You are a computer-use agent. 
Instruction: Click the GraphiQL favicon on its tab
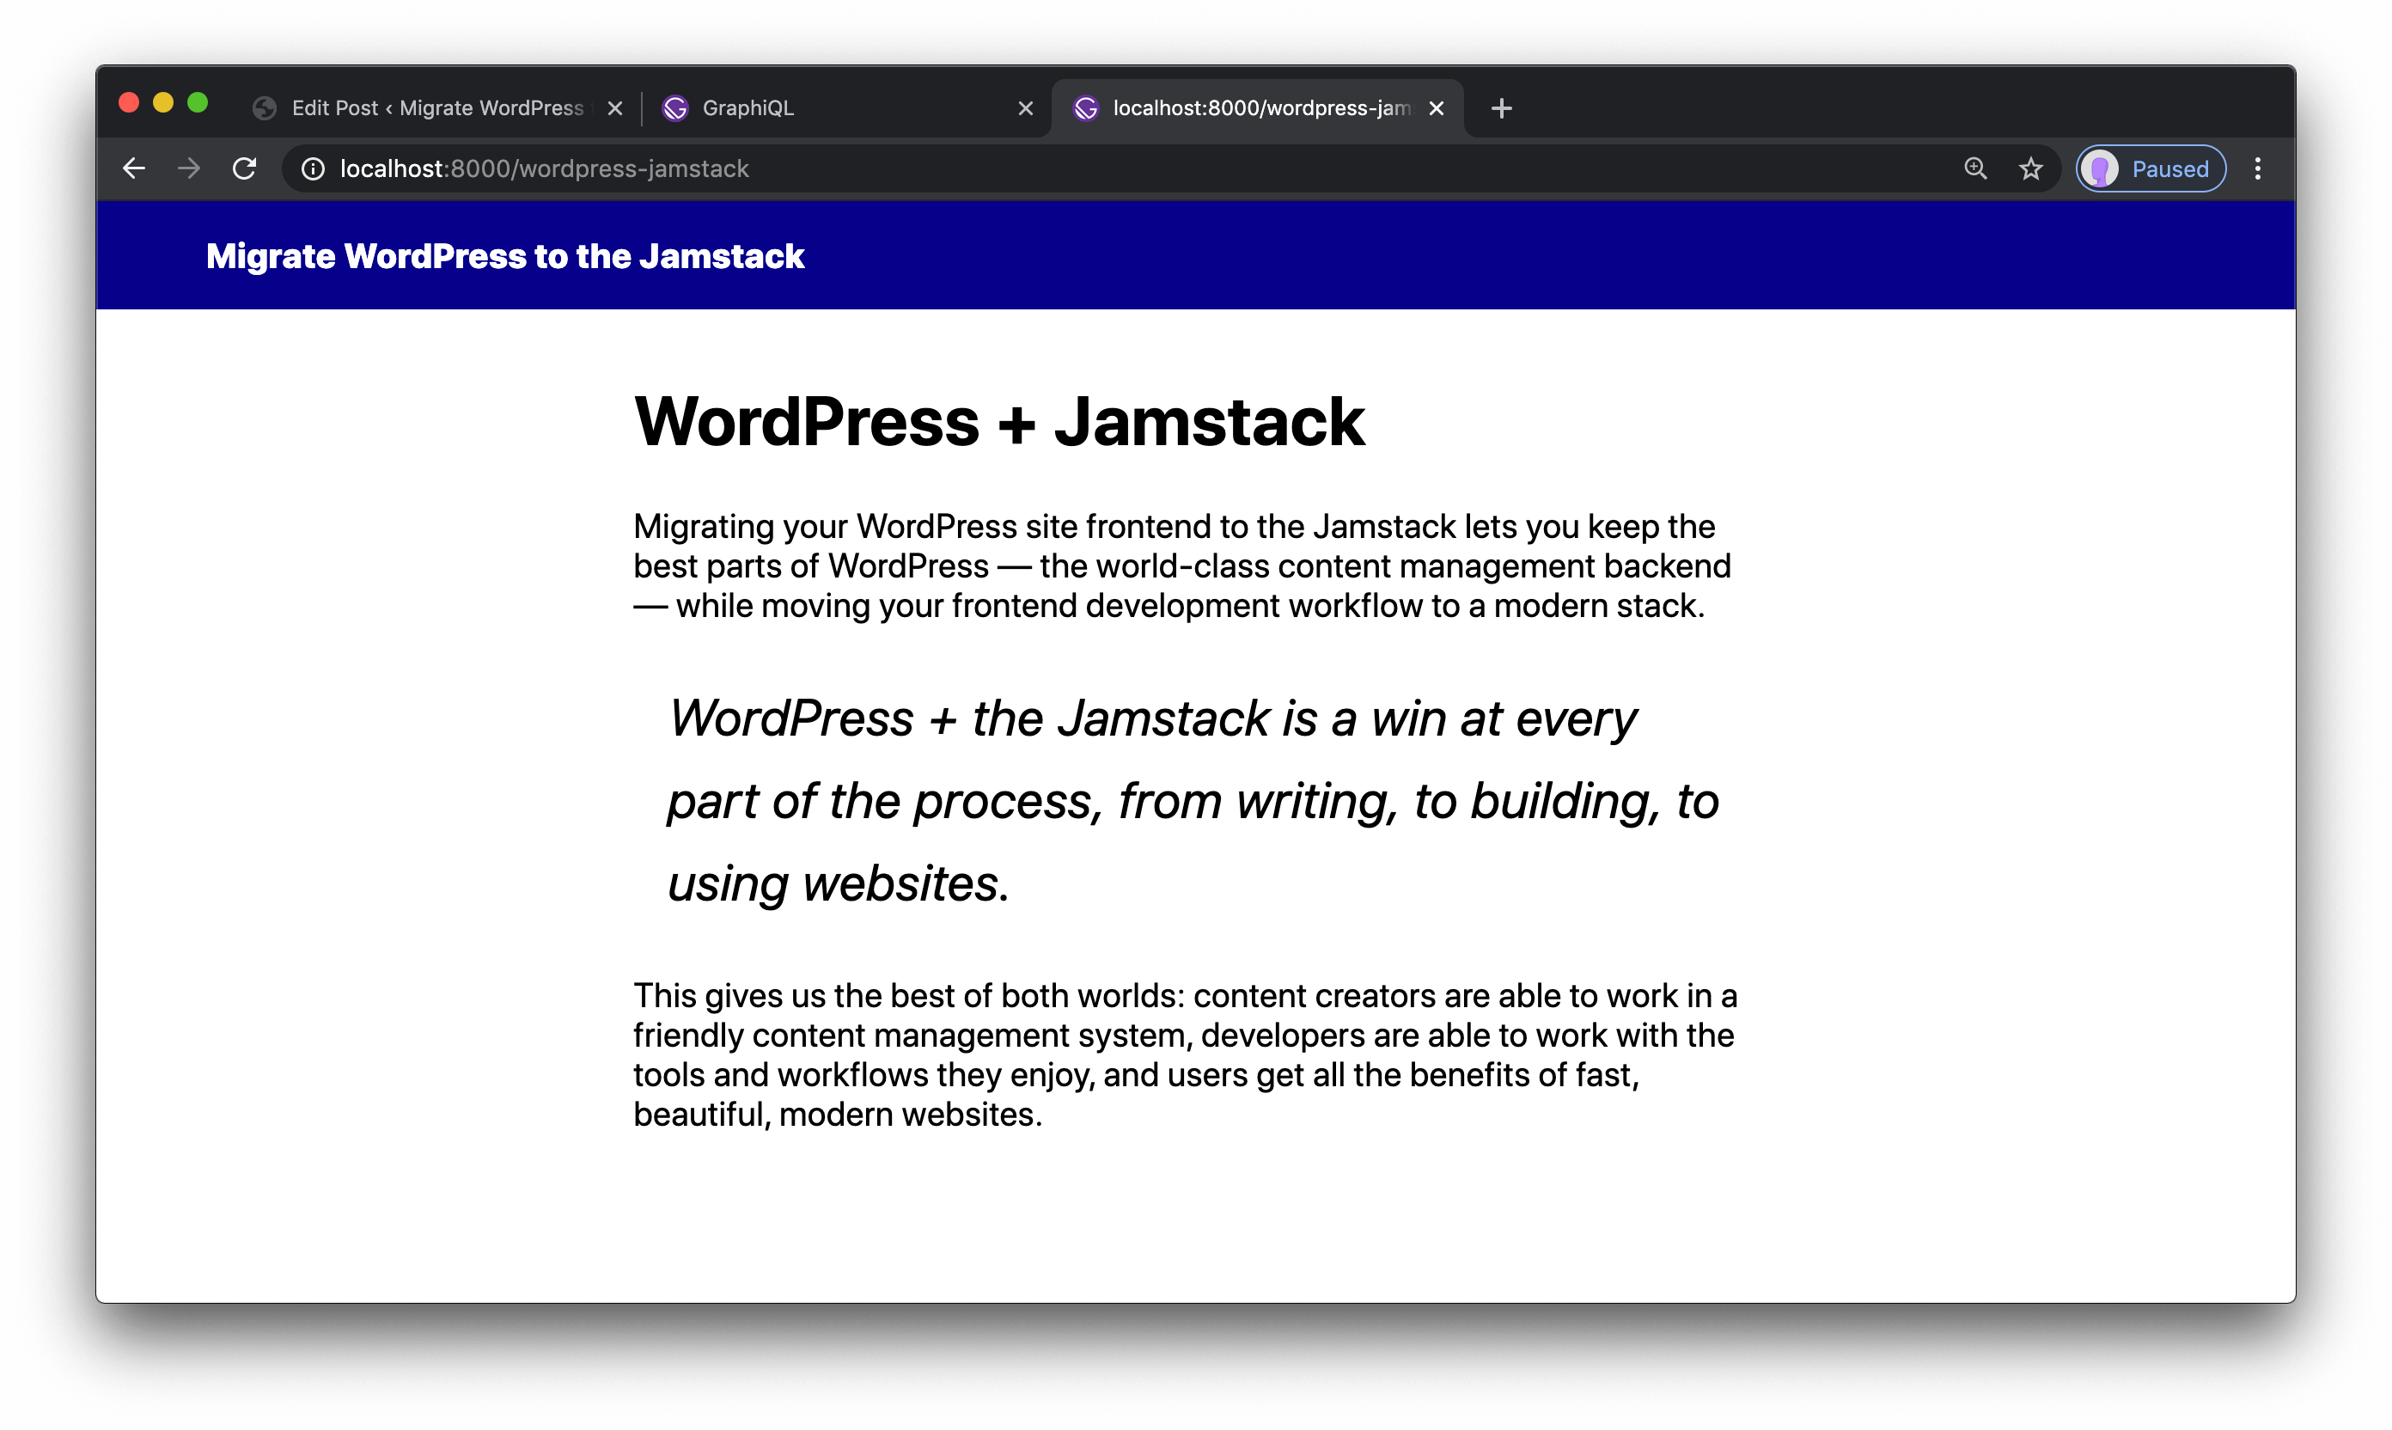coord(675,108)
